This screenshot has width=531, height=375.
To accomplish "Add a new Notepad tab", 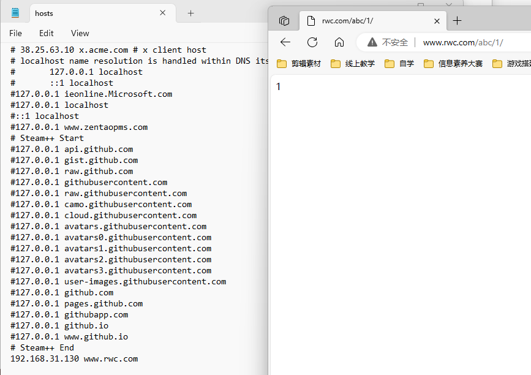I will [190, 13].
